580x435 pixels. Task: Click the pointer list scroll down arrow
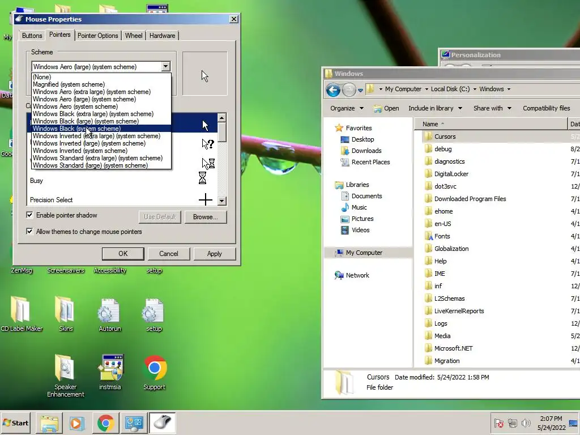point(222,201)
